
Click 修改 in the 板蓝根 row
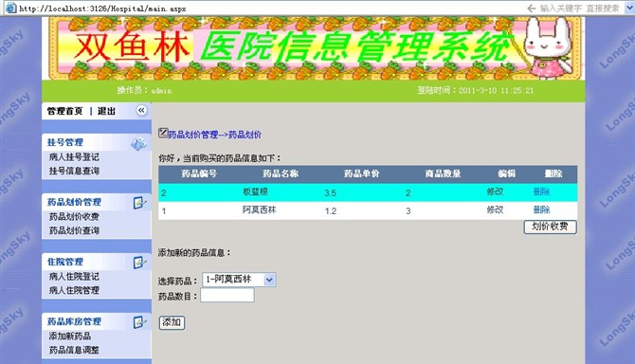(495, 191)
